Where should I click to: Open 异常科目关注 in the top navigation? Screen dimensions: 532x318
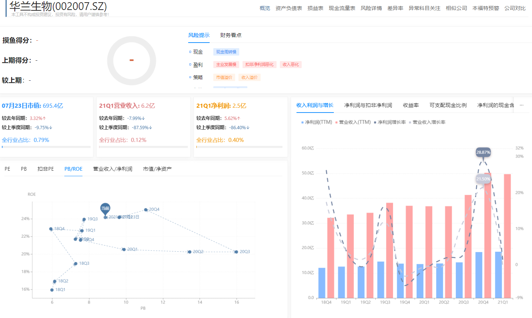(x=424, y=8)
